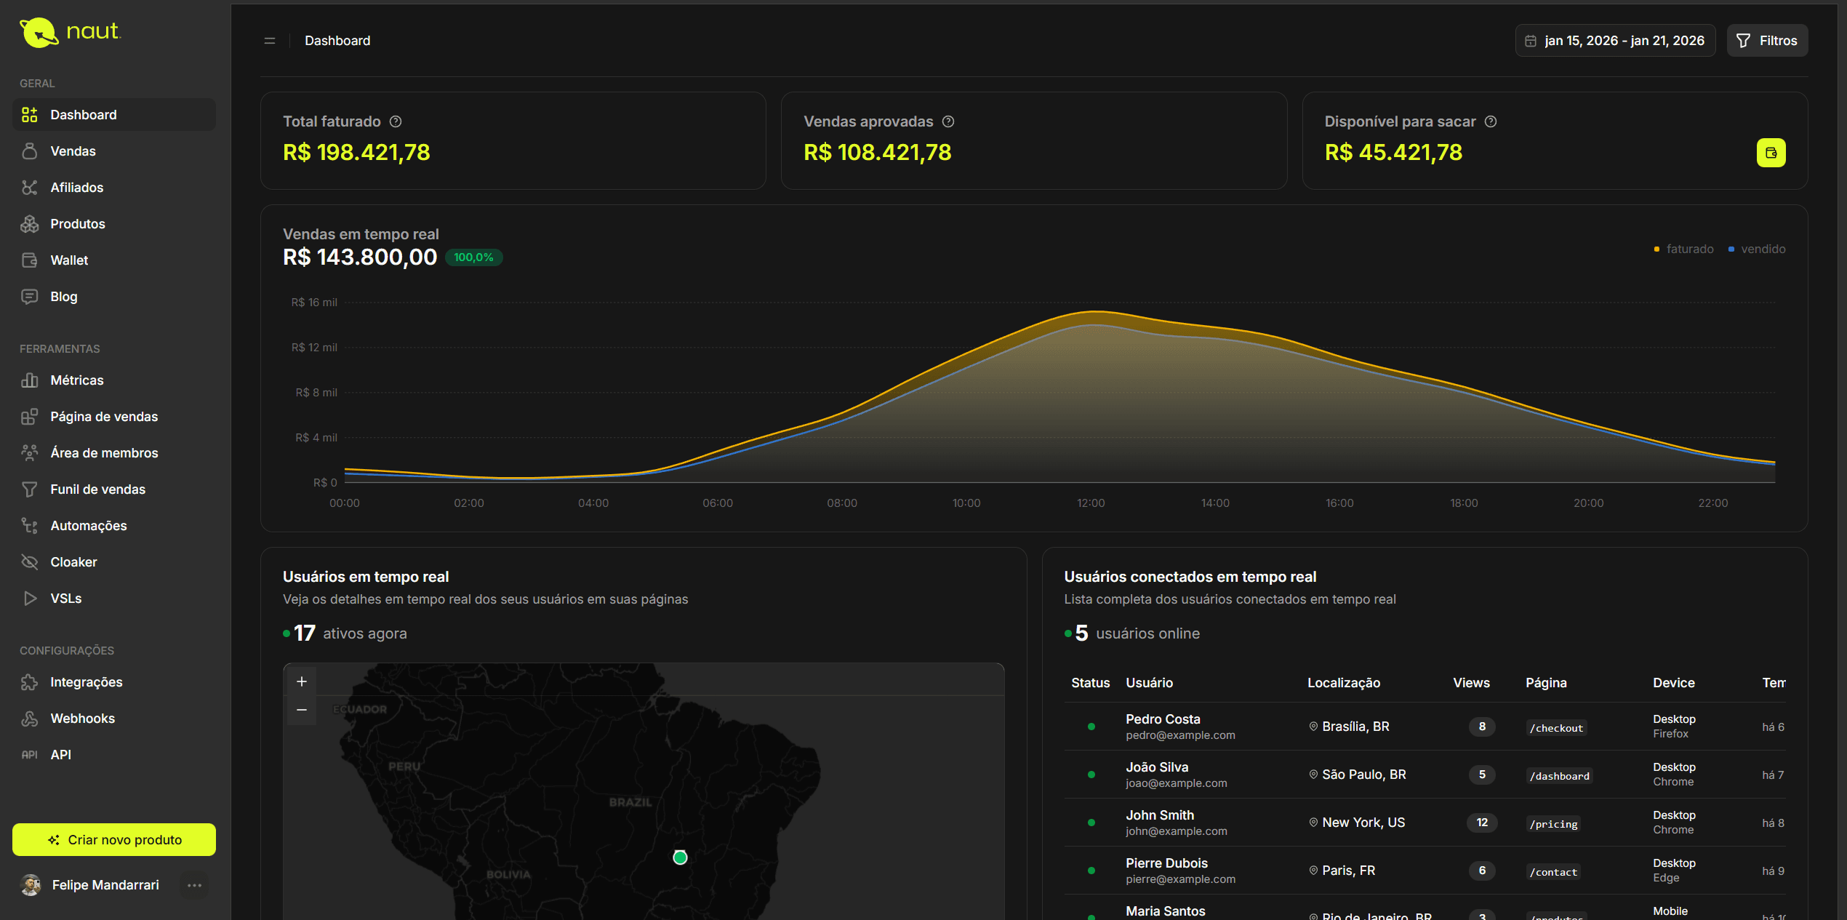Image resolution: width=1847 pixels, height=920 pixels.
Task: Click the yellow withdraw wallet icon
Action: 1771,153
